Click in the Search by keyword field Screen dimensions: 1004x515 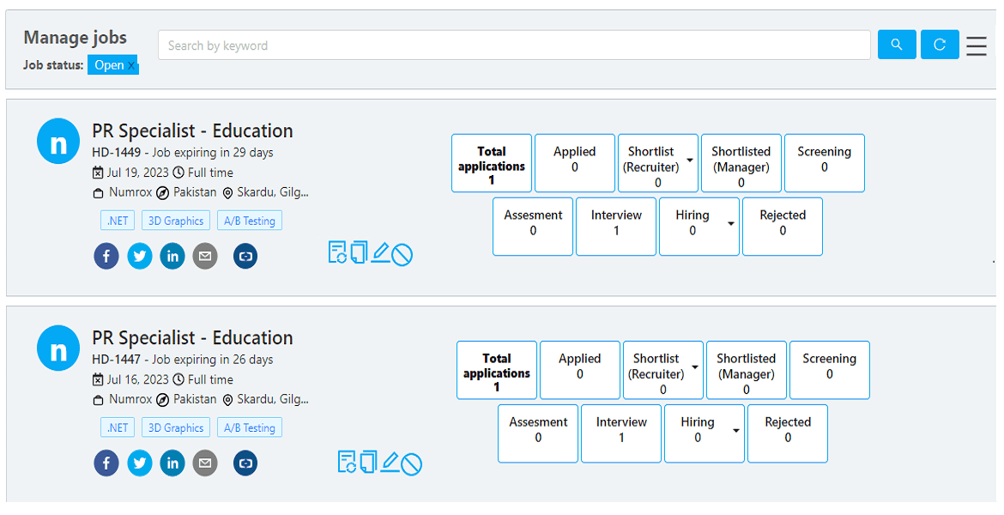click(x=513, y=45)
